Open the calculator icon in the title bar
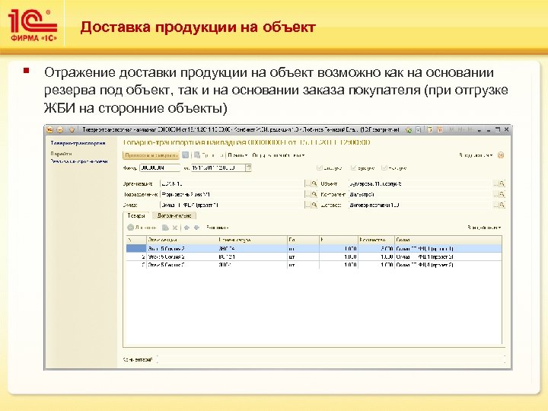548x411 pixels. [430, 129]
